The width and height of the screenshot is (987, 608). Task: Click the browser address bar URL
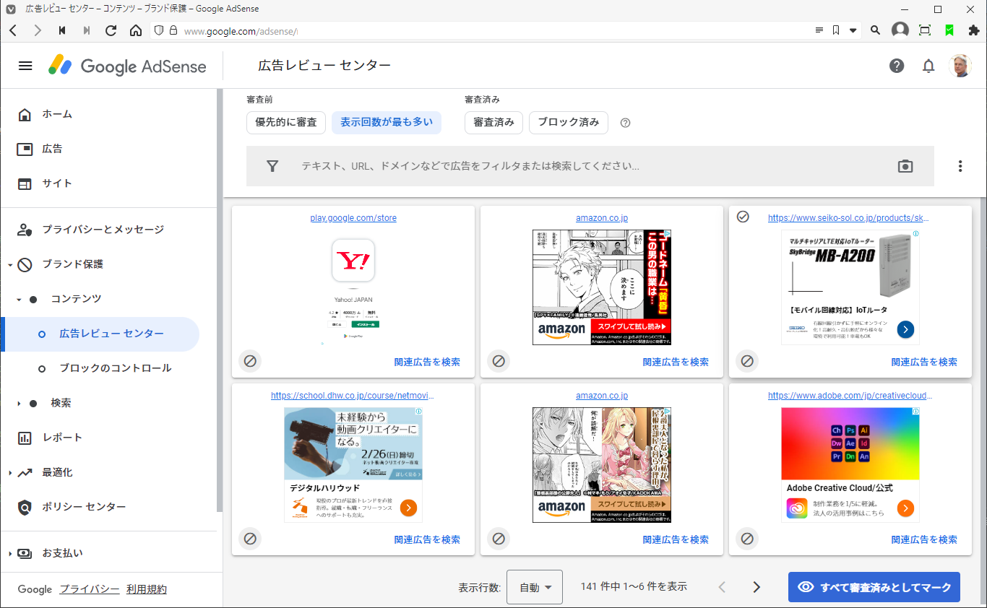(x=241, y=31)
